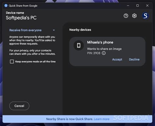Click the Receive from everyone label
155x126 pixels.
click(x=25, y=30)
